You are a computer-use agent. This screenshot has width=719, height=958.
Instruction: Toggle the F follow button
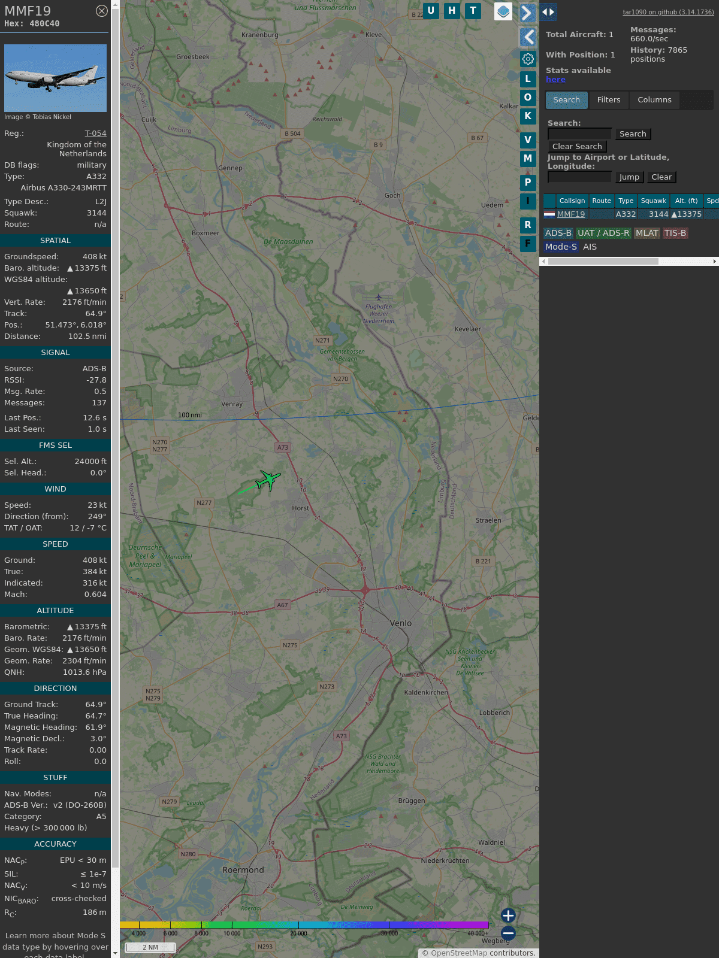pyautogui.click(x=528, y=243)
